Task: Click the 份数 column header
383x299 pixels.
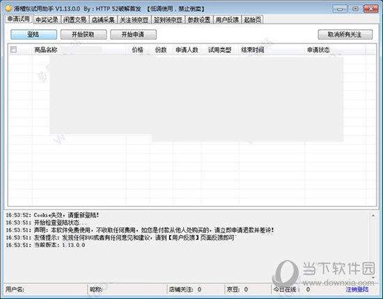Action: [x=161, y=50]
